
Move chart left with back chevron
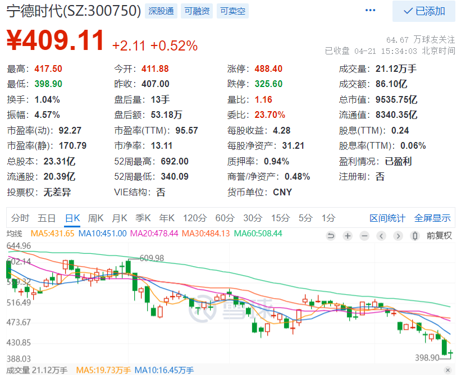pyautogui.click(x=381, y=236)
